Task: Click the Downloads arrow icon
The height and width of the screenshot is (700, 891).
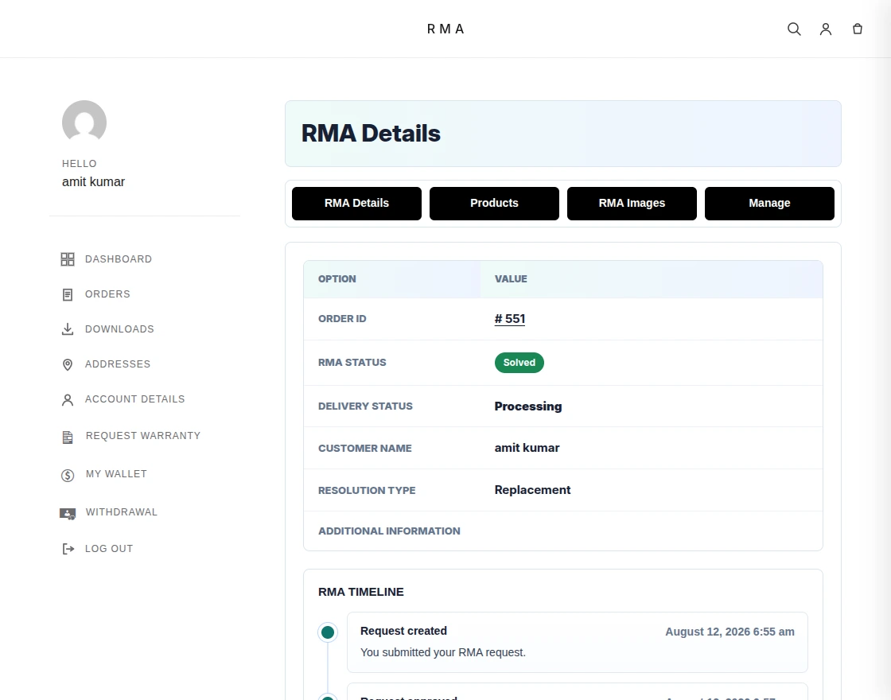Action: (x=68, y=329)
